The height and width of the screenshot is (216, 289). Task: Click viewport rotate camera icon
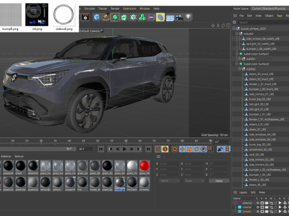223,26
